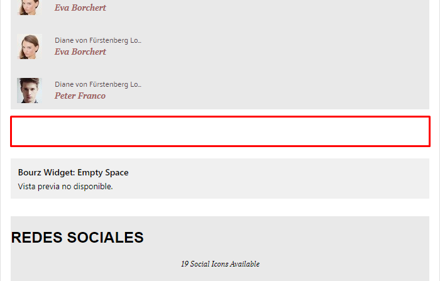The image size is (440, 281).
Task: Click the partially visible topmost Eva Borchert portrait
Action: click(x=30, y=8)
